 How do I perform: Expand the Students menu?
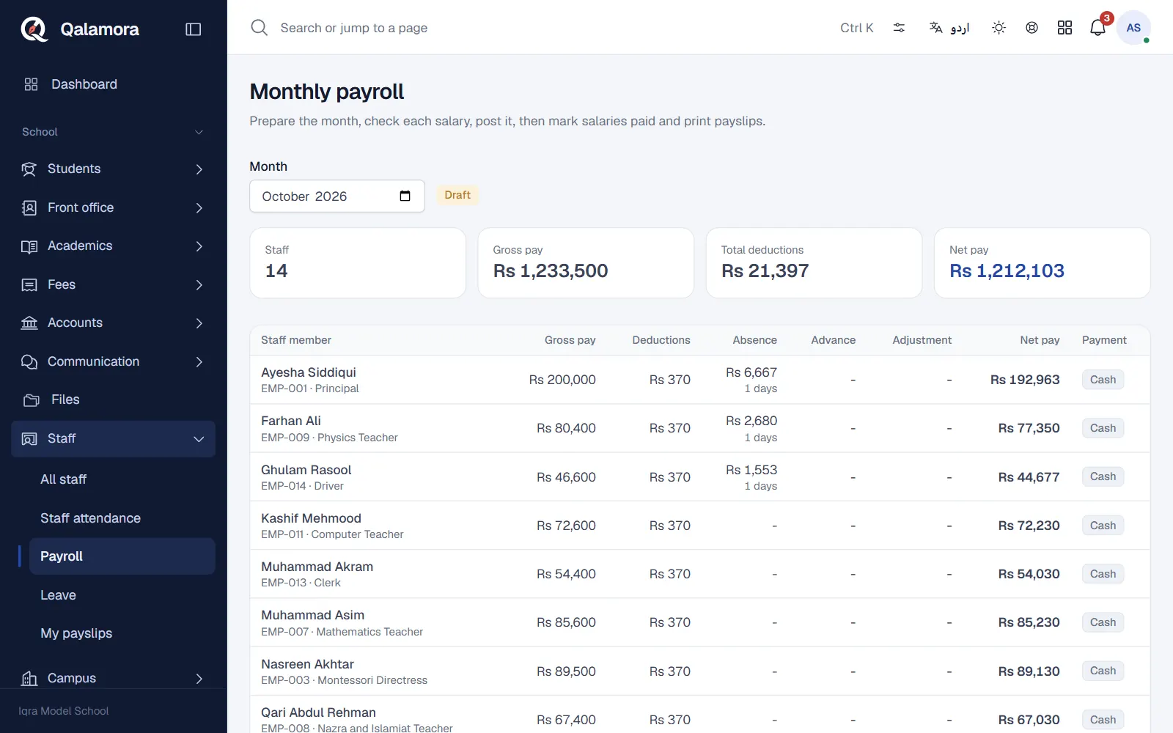coord(114,169)
